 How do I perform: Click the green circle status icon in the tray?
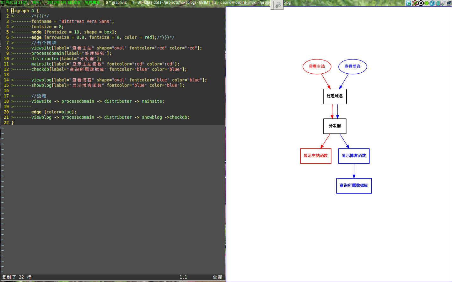pyautogui.click(x=426, y=3)
